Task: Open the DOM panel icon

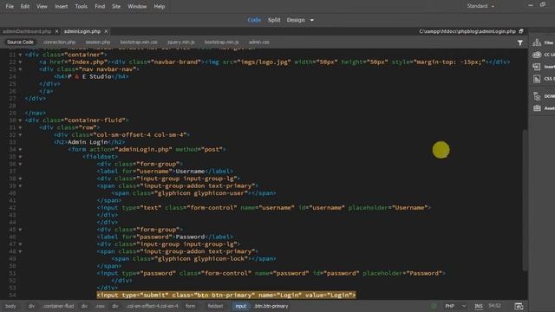Action: [537, 96]
